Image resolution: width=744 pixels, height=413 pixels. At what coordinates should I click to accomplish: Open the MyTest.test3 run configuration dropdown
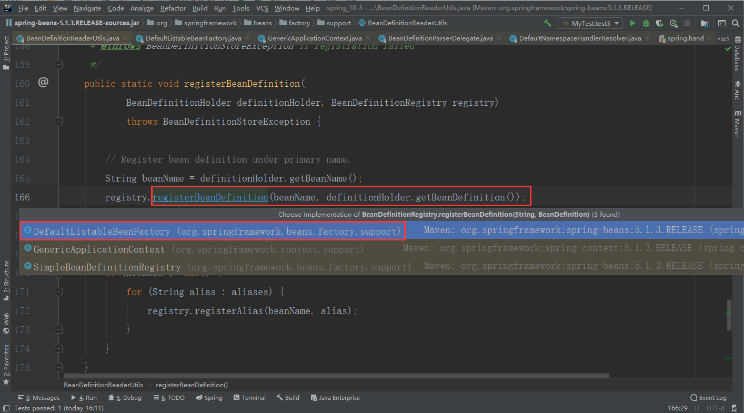point(590,23)
